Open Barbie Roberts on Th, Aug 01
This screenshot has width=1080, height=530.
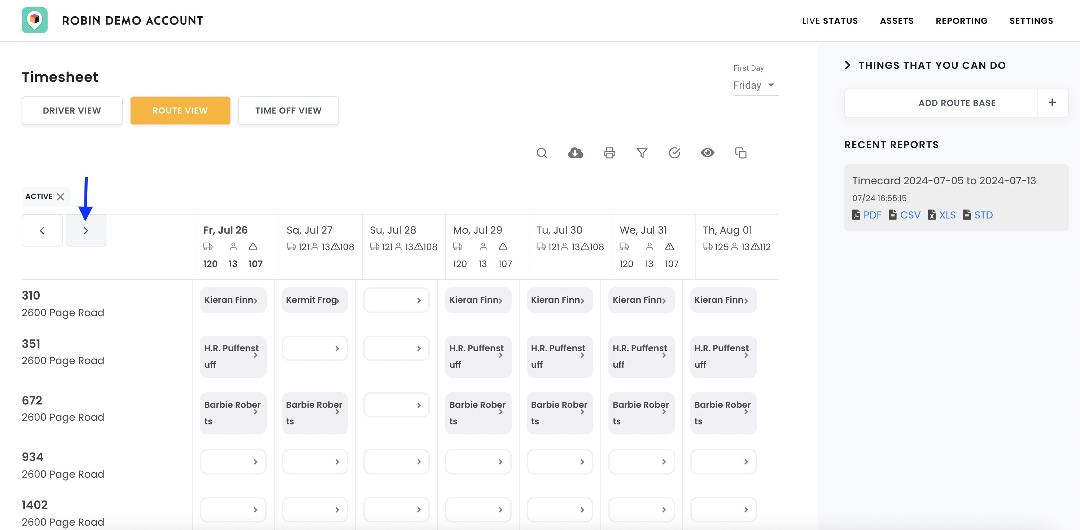(x=723, y=413)
